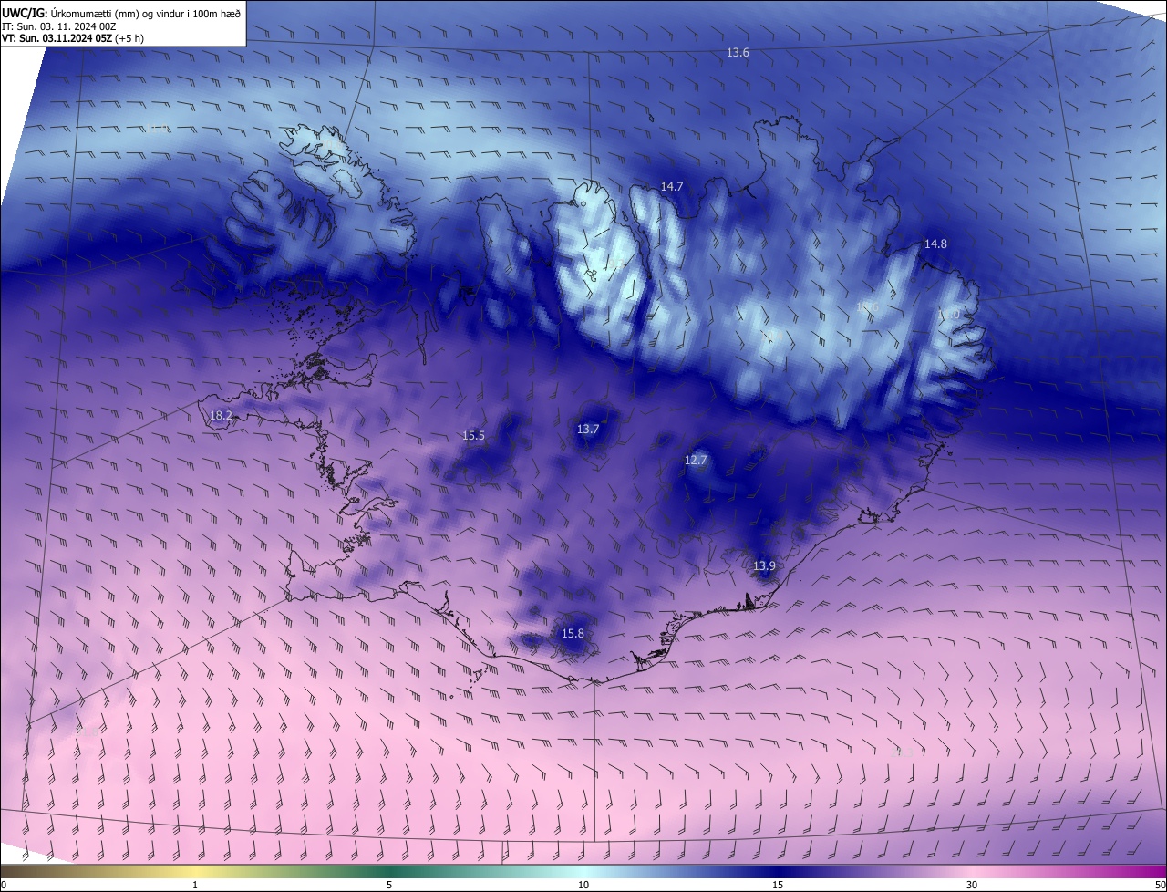Screen dimensions: 1167x892
Task: Click the 12.7 minimum value label
Action: point(696,461)
